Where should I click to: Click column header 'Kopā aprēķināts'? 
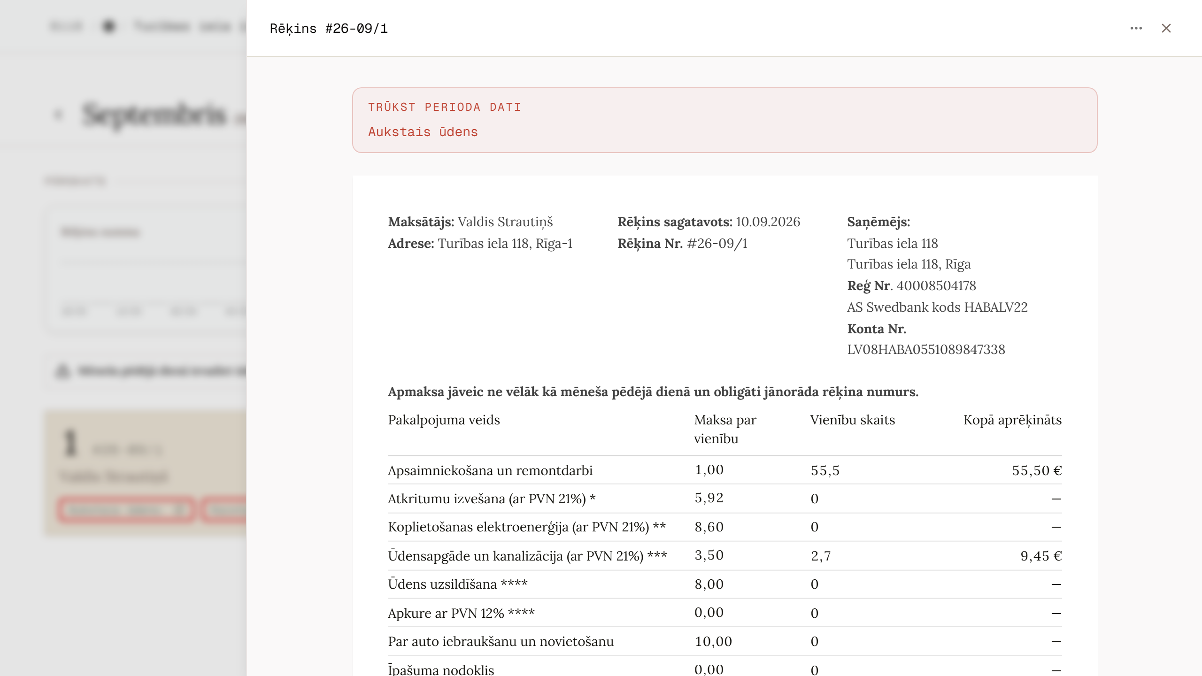coord(1012,420)
